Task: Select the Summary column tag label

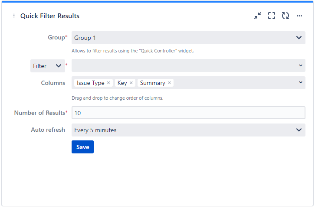Action: click(x=152, y=83)
